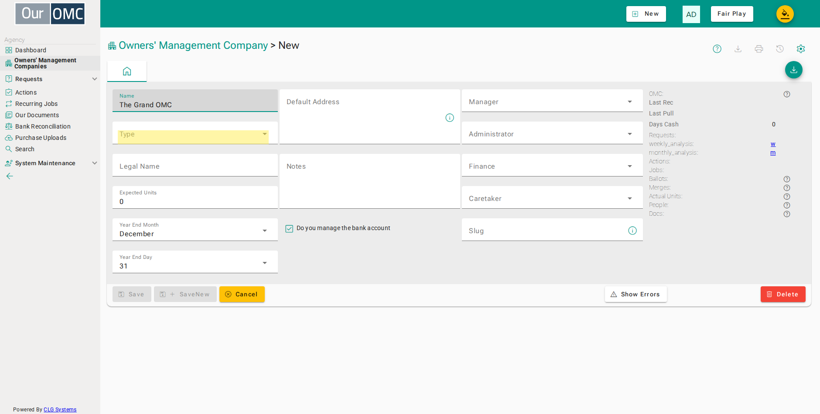Click the Show Errors button
820x414 pixels.
point(636,294)
